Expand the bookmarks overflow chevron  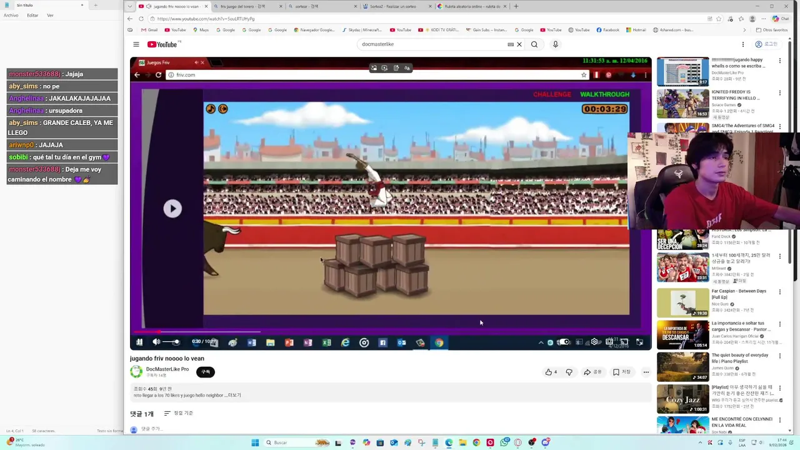[744, 30]
